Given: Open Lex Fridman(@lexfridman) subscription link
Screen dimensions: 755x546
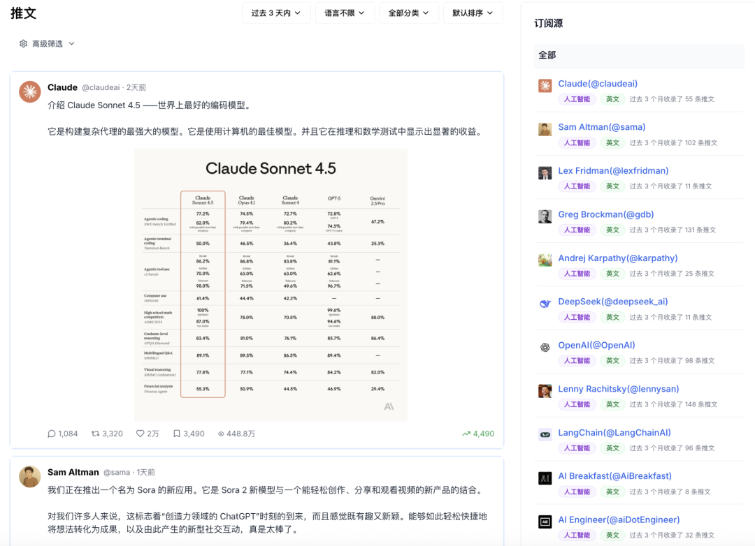Looking at the screenshot, I should coord(612,170).
